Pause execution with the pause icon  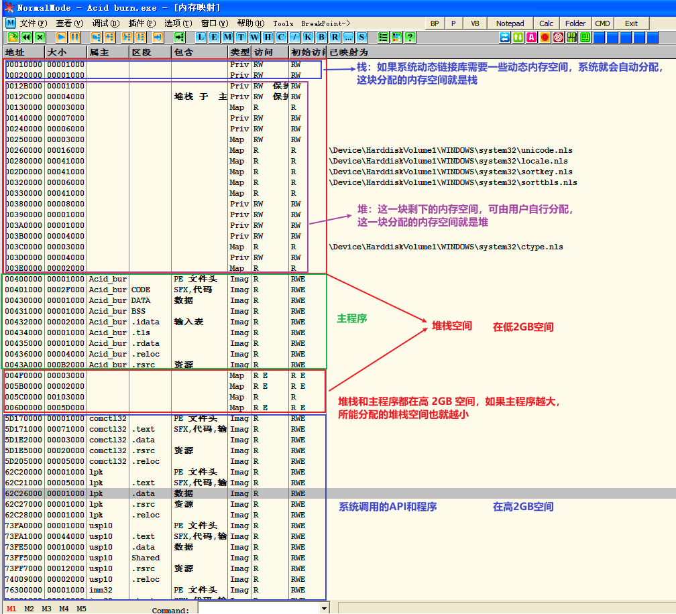[74, 38]
